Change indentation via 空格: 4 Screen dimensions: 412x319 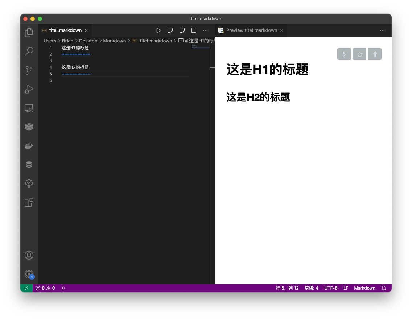312,288
